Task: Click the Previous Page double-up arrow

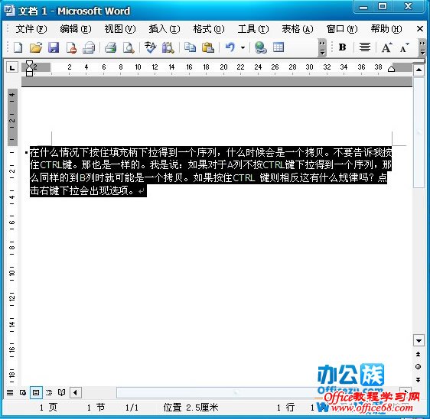Action: point(419,354)
